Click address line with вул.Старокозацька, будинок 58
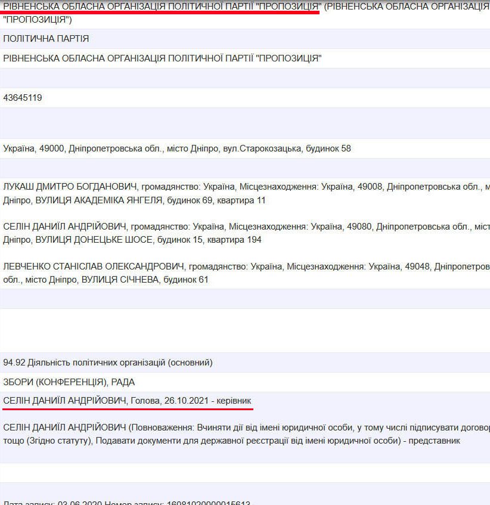 point(177,148)
